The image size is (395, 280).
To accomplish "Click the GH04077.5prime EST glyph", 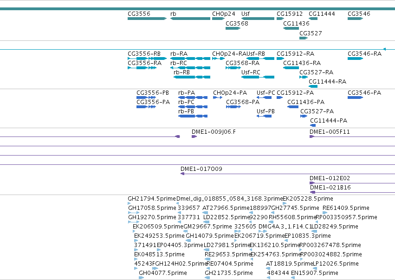I will tap(141, 278).
